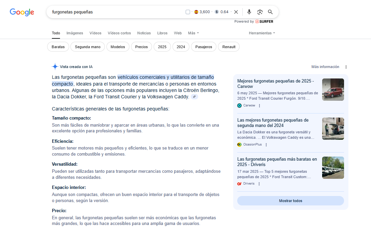The height and width of the screenshot is (229, 371).
Task: Open the source link chip after Volkswagen Caddy
Action: (x=194, y=97)
